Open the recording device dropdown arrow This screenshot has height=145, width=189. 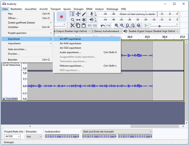pos(89,31)
